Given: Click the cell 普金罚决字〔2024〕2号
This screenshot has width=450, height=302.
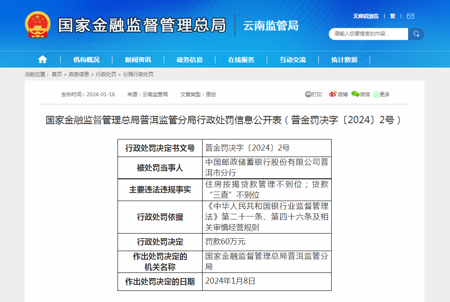Looking at the screenshot, I should pos(267,148).
